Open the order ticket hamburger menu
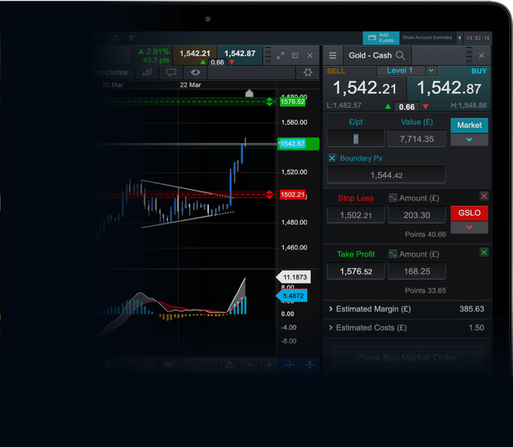Image resolution: width=513 pixels, height=447 pixels. coord(333,55)
